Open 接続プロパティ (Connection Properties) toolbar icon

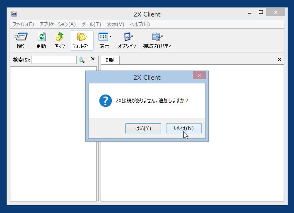pos(157,40)
